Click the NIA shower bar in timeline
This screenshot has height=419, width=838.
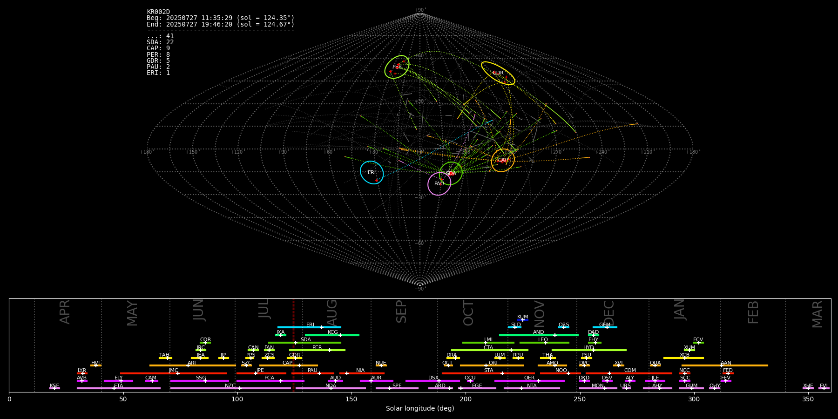click(362, 373)
